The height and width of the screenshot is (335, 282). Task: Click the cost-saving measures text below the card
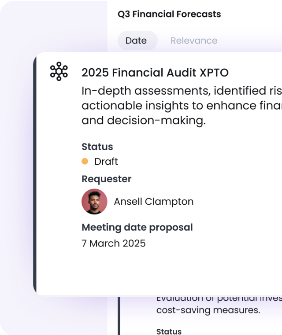208,310
